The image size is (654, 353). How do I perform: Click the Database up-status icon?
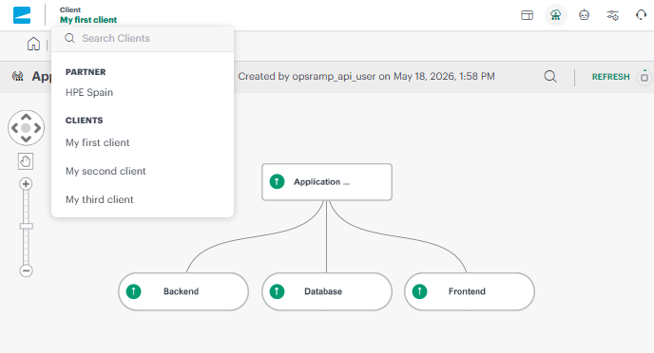(x=277, y=291)
